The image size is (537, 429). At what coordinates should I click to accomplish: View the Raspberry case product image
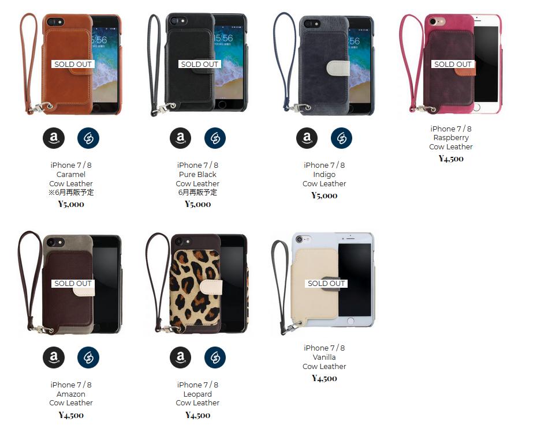451,64
